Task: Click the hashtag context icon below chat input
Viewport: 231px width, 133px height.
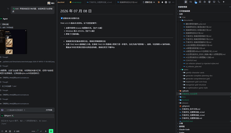Action: click(x=6, y=131)
